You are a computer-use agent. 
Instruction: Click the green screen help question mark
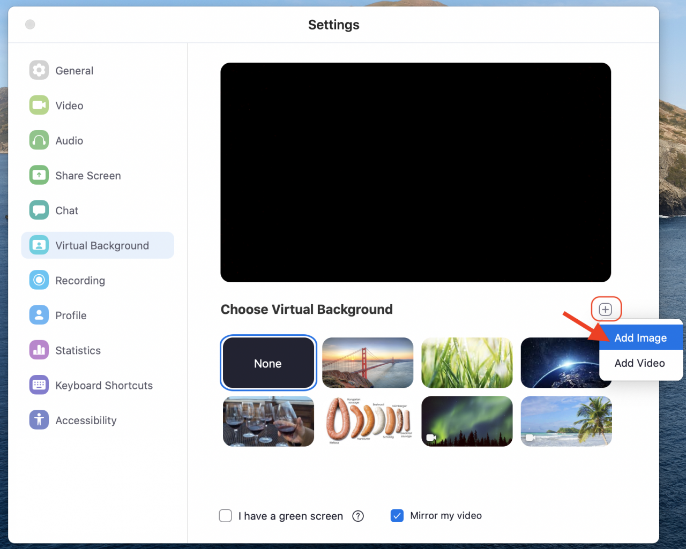pos(357,516)
